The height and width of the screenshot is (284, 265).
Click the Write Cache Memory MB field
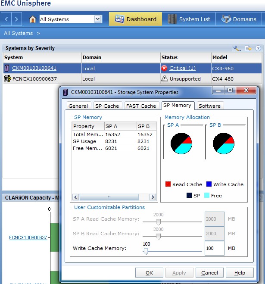click(215, 248)
